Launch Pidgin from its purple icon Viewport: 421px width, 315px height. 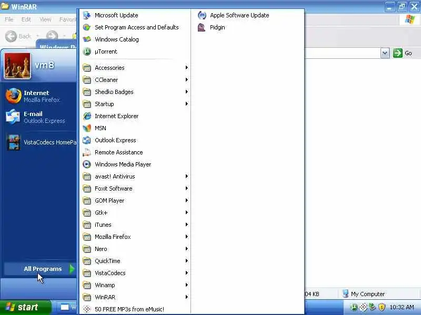[202, 27]
